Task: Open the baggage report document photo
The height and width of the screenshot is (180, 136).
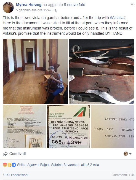Action: coord(25,127)
